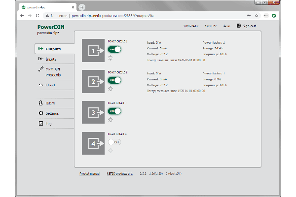The width and height of the screenshot is (296, 197).
Task: Click the 'Power output 1' label
Action: (117, 41)
